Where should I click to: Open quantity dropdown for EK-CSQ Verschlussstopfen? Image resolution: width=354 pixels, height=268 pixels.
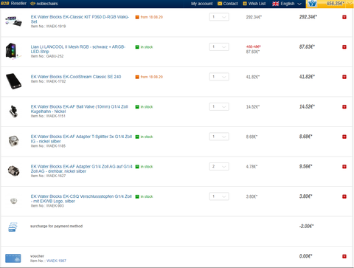[219, 196]
